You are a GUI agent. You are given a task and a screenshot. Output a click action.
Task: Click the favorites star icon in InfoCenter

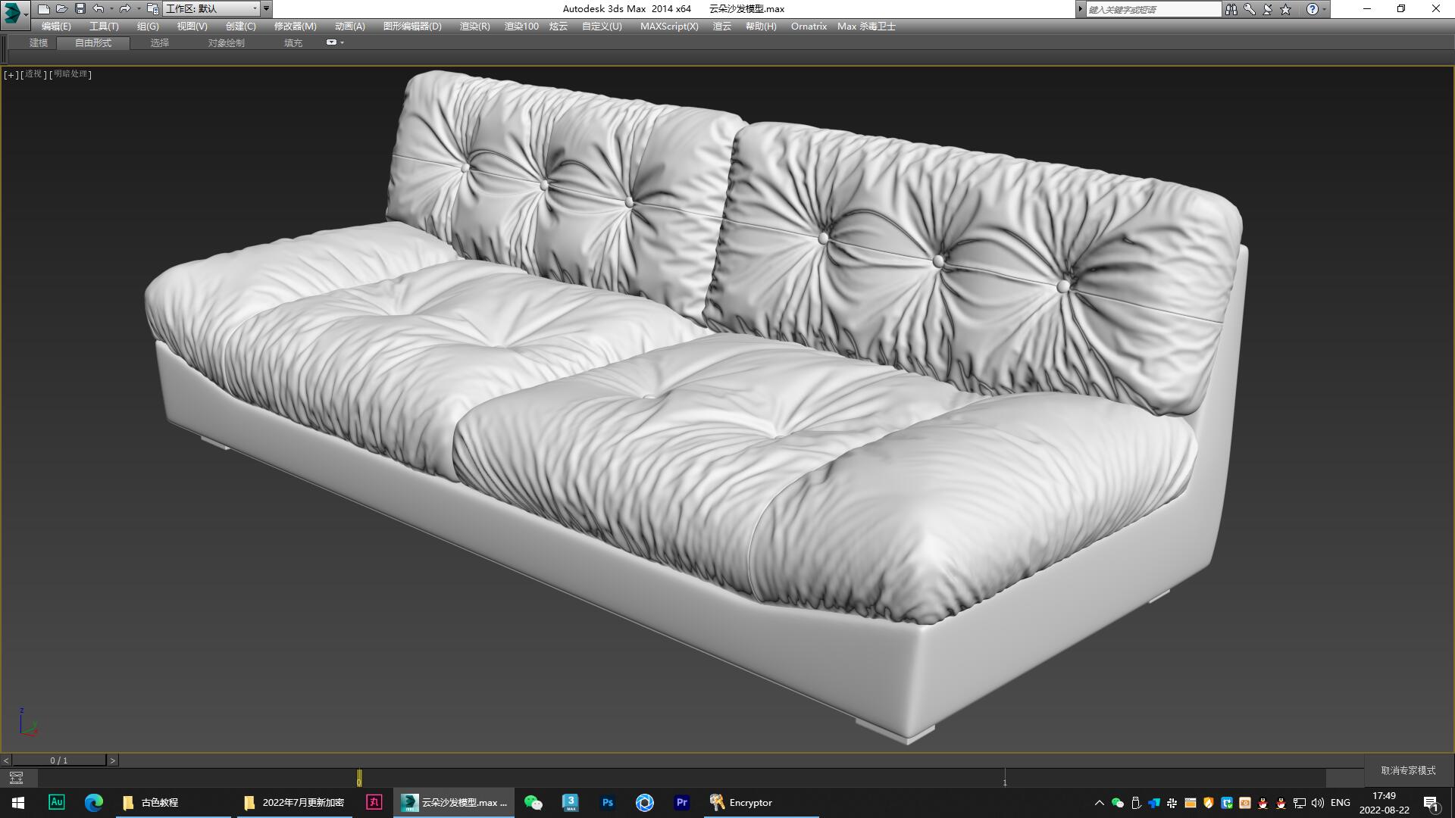[1284, 9]
